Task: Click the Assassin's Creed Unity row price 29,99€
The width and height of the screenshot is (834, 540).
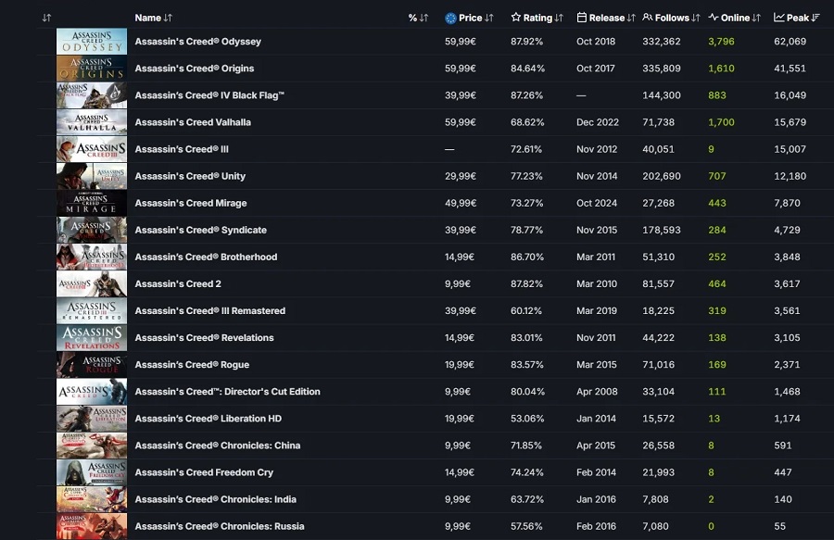Action: tap(460, 176)
